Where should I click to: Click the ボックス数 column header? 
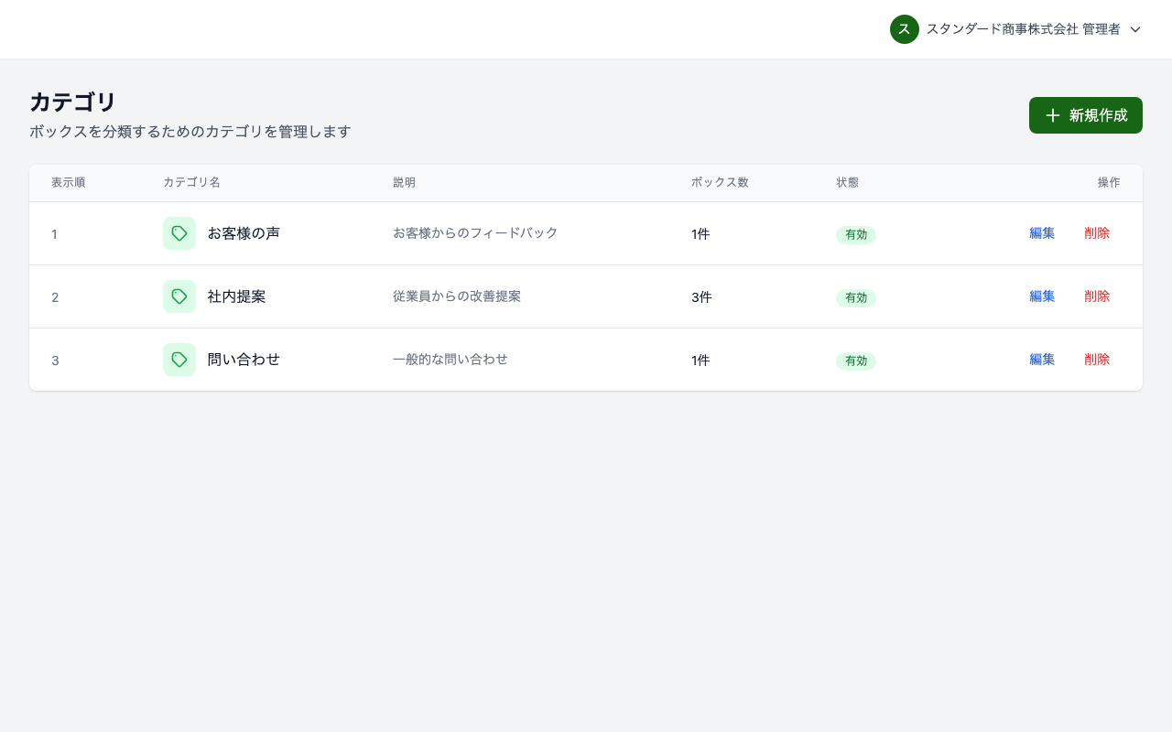point(720,182)
